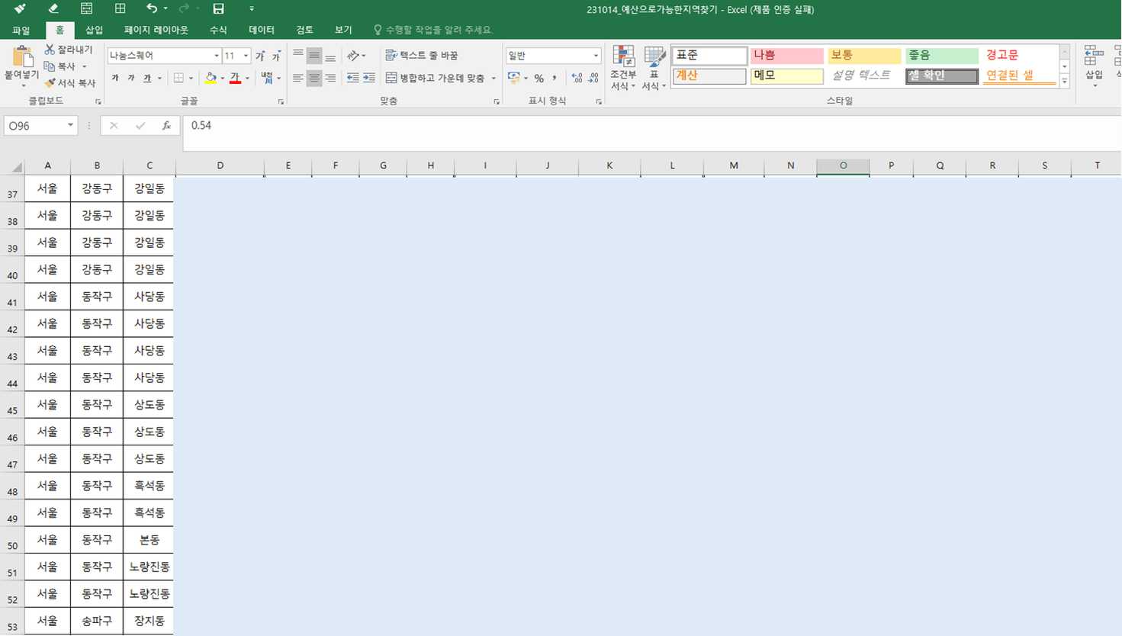Open merge and center dropdown arrow
Screen dimensions: 1122x636
(x=493, y=78)
